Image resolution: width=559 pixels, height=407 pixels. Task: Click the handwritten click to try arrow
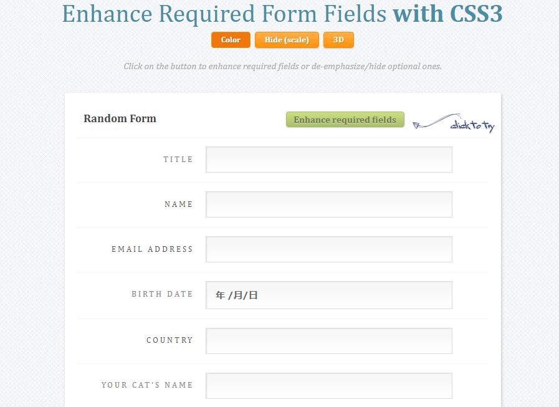(x=454, y=123)
